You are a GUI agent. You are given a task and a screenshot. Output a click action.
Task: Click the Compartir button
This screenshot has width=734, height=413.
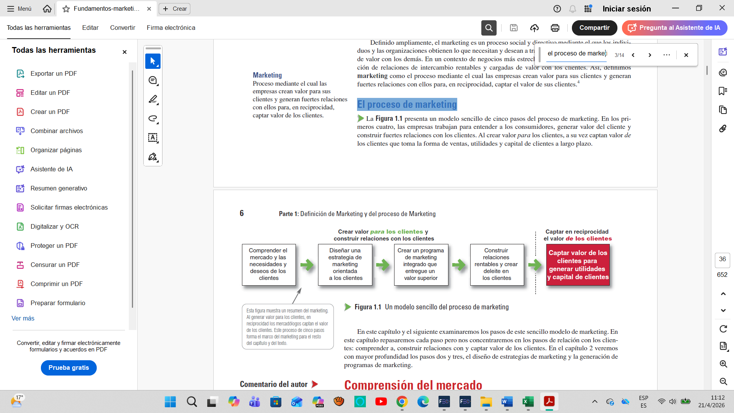tap(594, 28)
